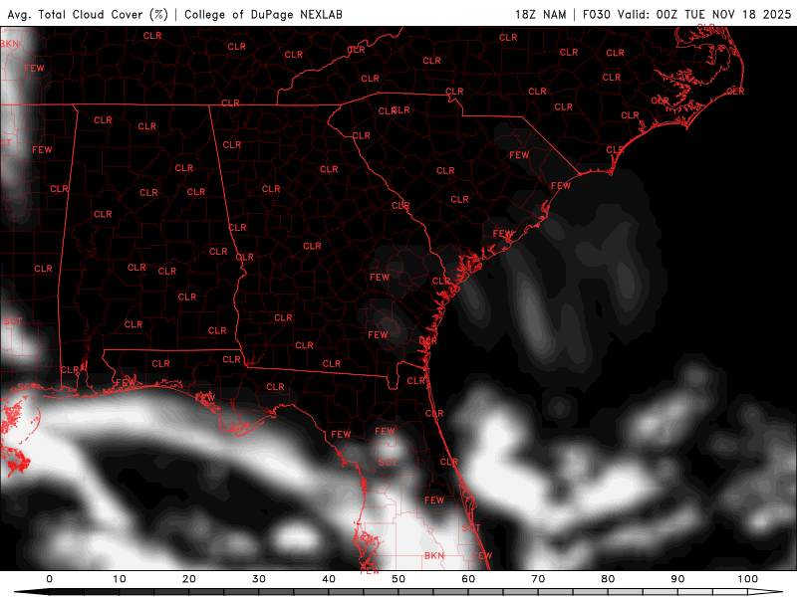Click the 'College of DuPage NEXLAB' label
This screenshot has width=797, height=597.
[263, 14]
